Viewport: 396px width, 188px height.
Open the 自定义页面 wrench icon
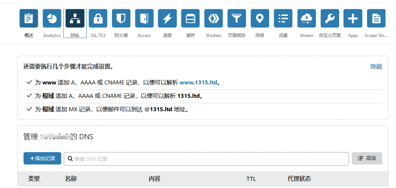tap(330, 18)
